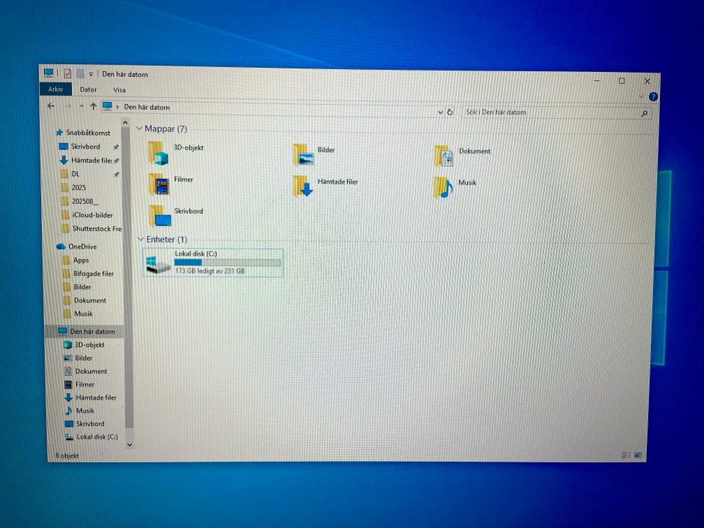This screenshot has height=528, width=704.
Task: Select iCloud-bilder in quick access
Action: 92,215
